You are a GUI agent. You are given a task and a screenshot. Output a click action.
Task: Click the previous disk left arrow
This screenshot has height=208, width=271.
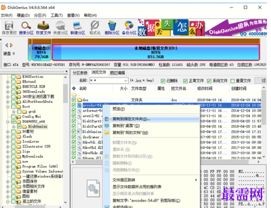pyautogui.click(x=7, y=45)
